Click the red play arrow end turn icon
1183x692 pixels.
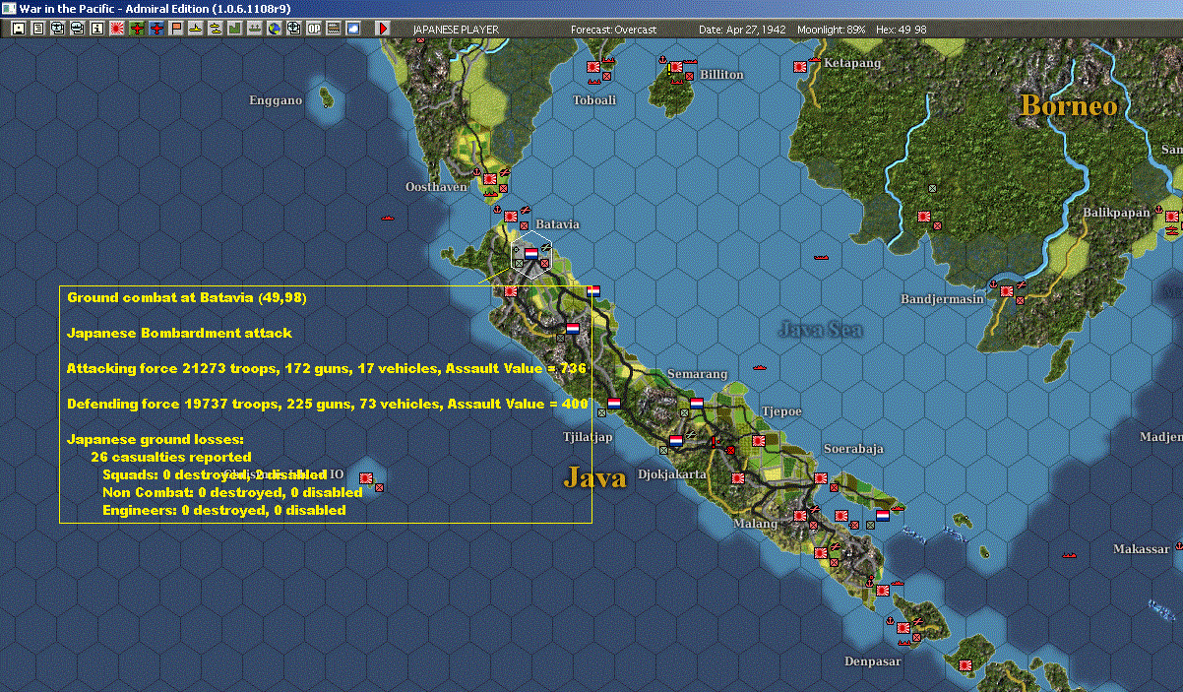[x=383, y=30]
